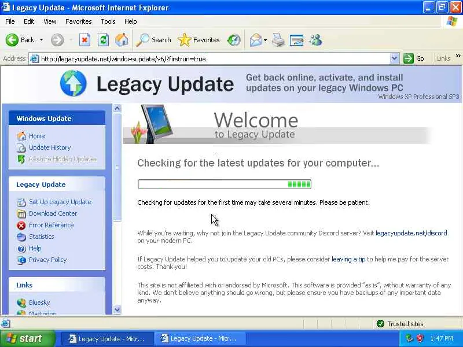Click the Start button
The height and width of the screenshot is (347, 463).
(28, 338)
